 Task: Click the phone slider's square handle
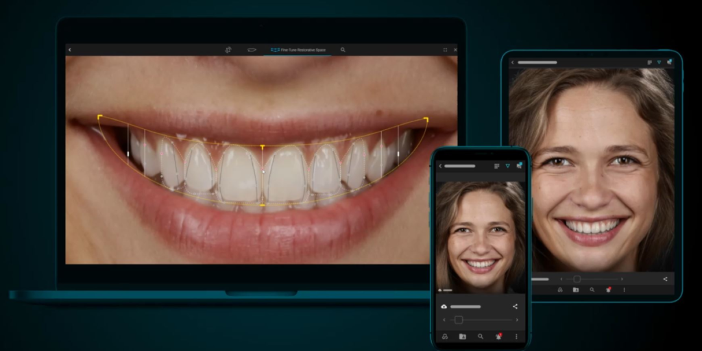pos(459,319)
